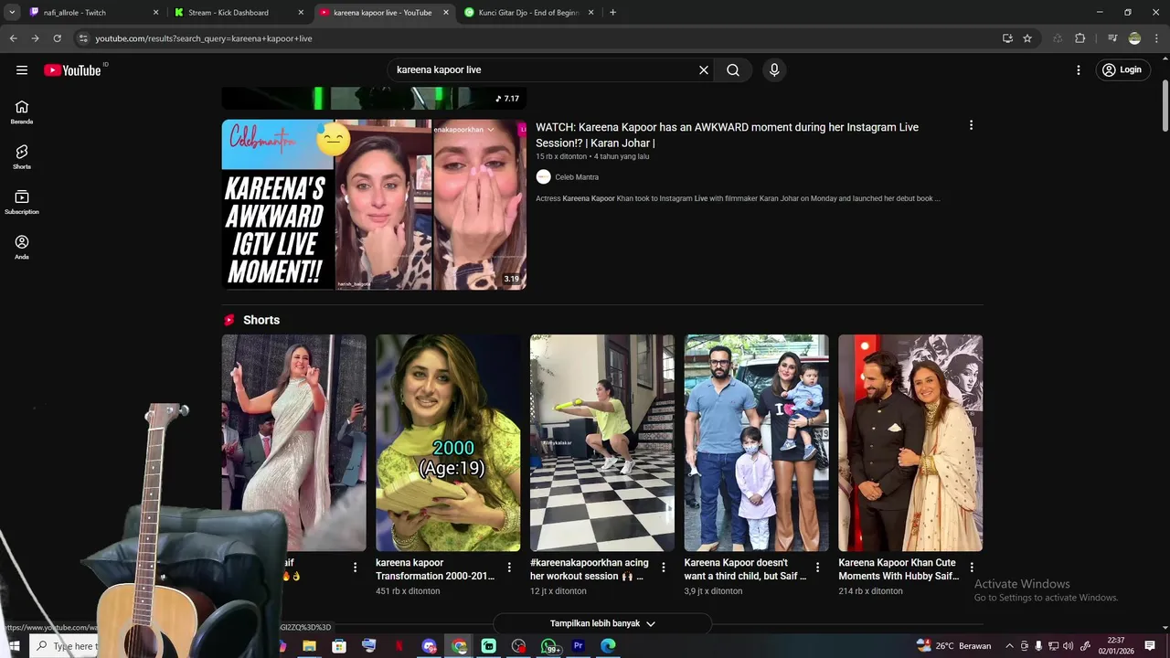Reload the page in Chrome
This screenshot has height=658, width=1170.
pyautogui.click(x=57, y=38)
